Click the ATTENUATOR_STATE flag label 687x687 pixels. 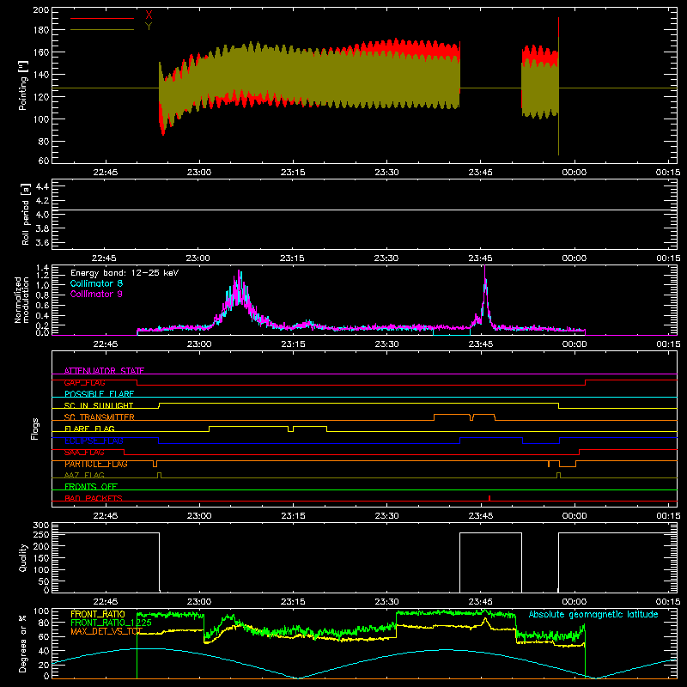(x=104, y=371)
